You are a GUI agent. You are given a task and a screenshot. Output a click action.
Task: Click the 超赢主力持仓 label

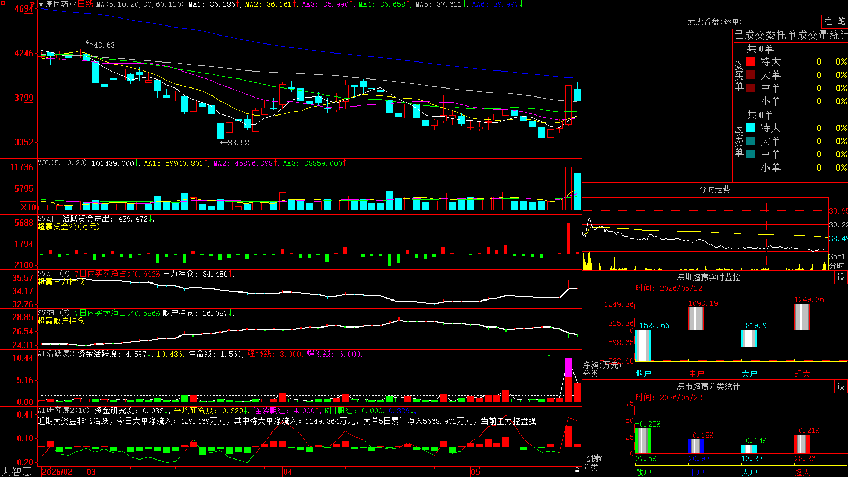click(61, 281)
